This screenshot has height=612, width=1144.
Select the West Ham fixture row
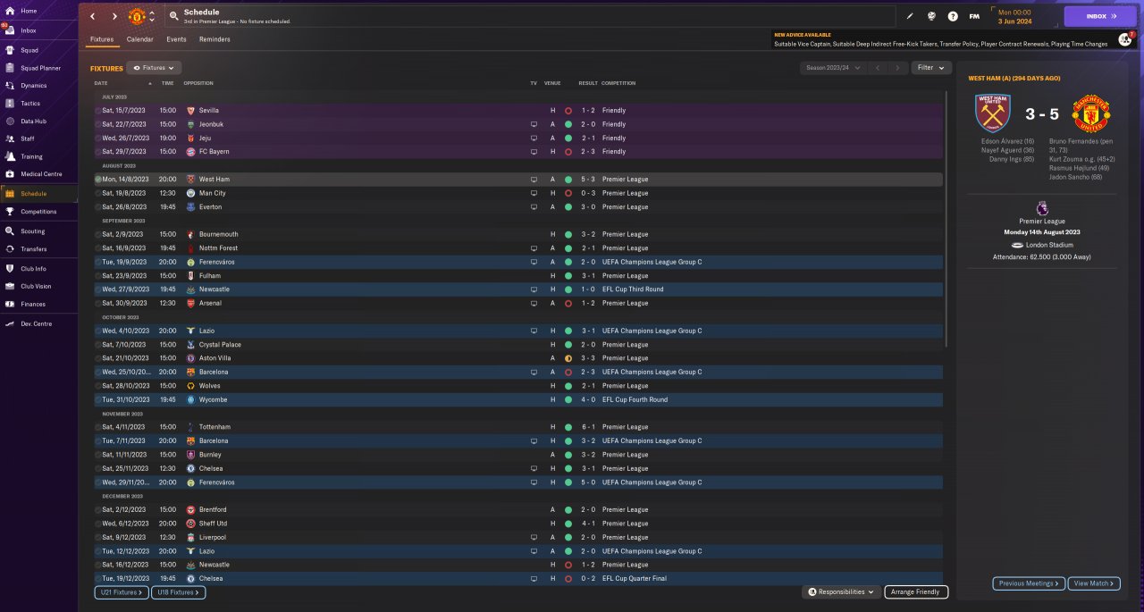click(x=517, y=180)
